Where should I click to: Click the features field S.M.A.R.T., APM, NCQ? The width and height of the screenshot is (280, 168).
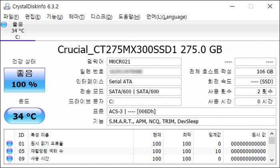tap(192, 121)
